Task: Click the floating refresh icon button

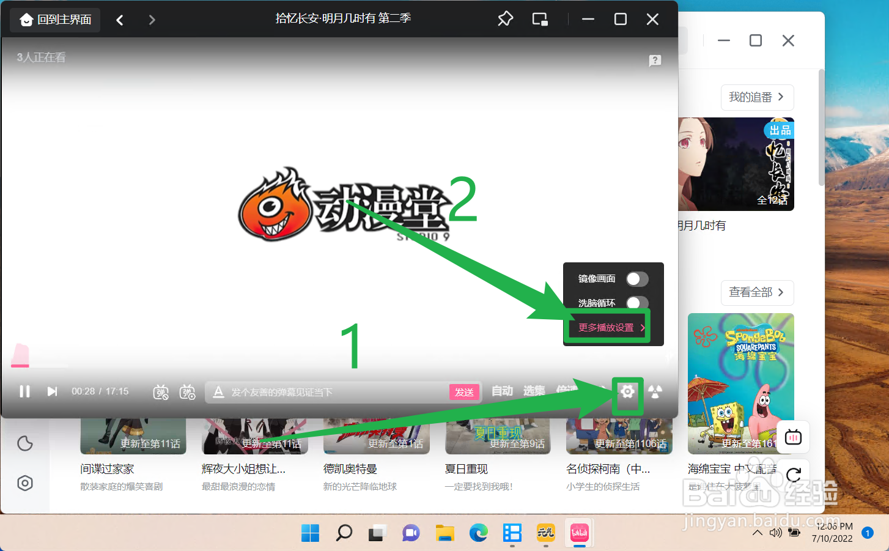Action: (x=793, y=475)
